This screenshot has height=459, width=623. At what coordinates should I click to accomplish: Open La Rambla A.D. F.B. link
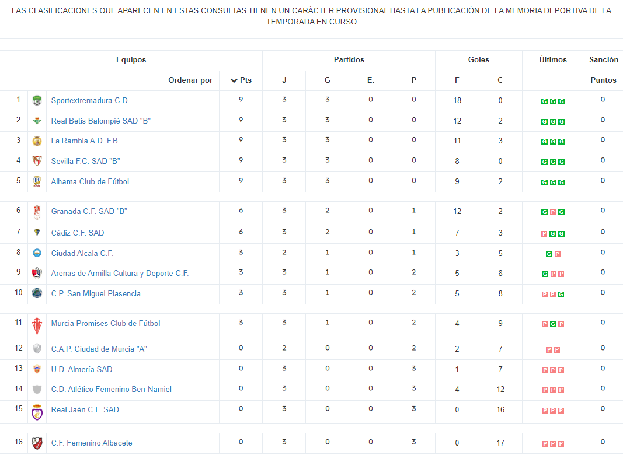(x=85, y=141)
